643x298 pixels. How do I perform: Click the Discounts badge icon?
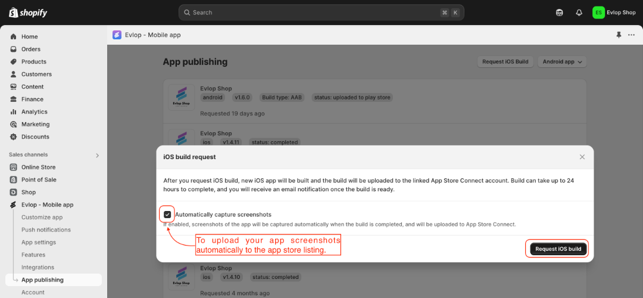pos(14,136)
